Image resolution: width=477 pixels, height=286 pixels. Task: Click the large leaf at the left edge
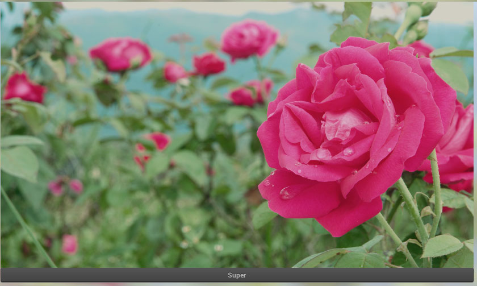click(x=20, y=161)
